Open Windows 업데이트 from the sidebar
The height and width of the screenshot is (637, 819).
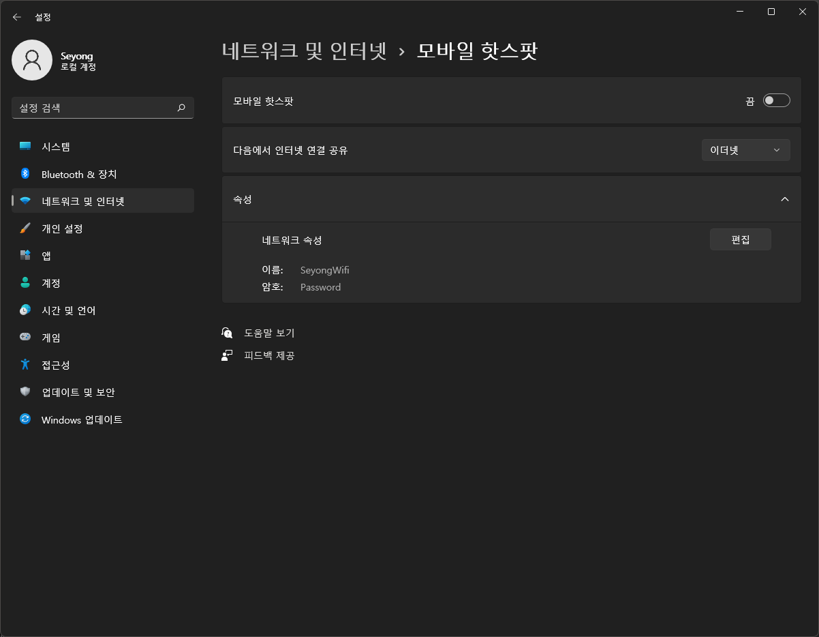point(25,419)
